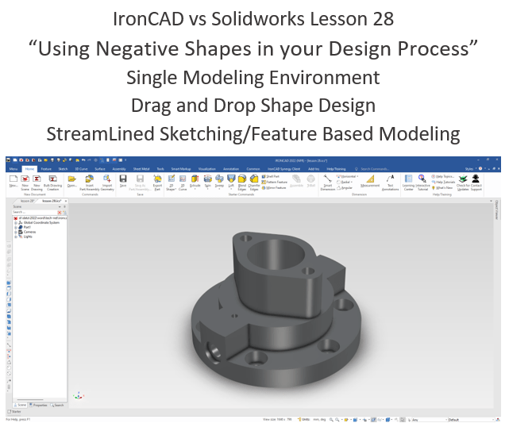Open the Learning Center

pyautogui.click(x=408, y=181)
